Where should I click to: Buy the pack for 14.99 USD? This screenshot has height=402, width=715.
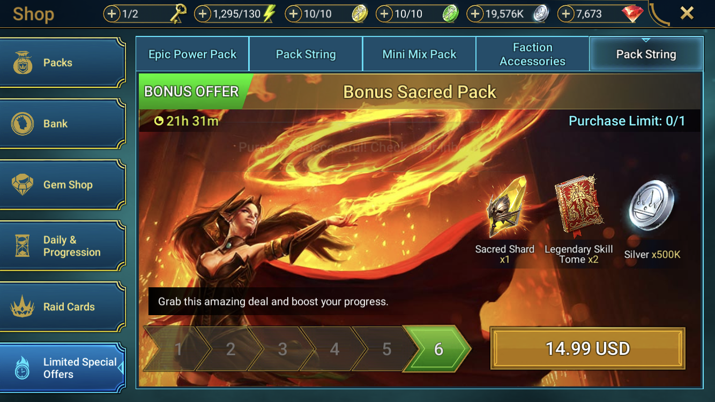tap(588, 349)
